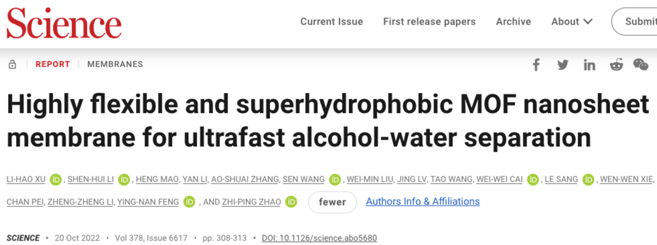The width and height of the screenshot is (657, 245).
Task: Share article on WeChat icon
Action: [641, 65]
